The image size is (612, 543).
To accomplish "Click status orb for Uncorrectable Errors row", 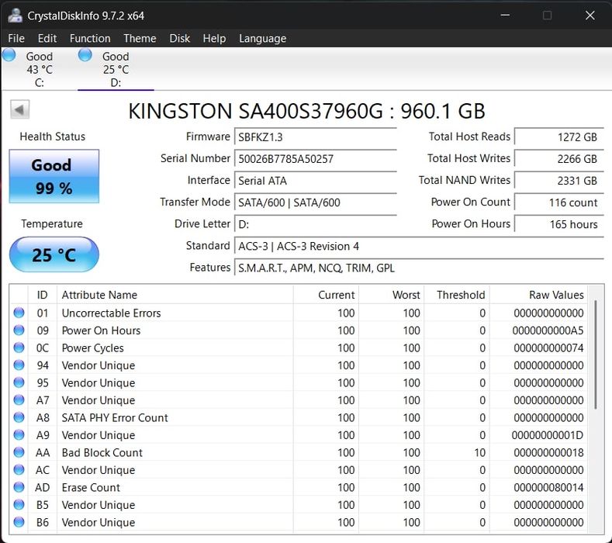I will coord(19,313).
